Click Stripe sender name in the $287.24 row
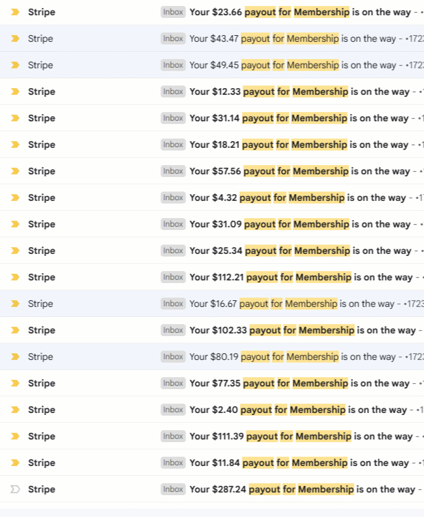The width and height of the screenshot is (424, 517). [x=42, y=489]
